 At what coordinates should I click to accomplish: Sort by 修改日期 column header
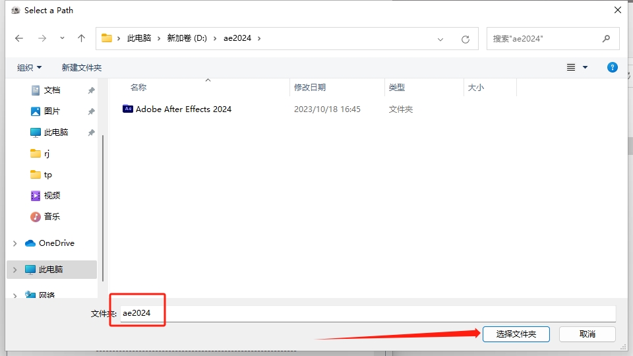point(310,87)
